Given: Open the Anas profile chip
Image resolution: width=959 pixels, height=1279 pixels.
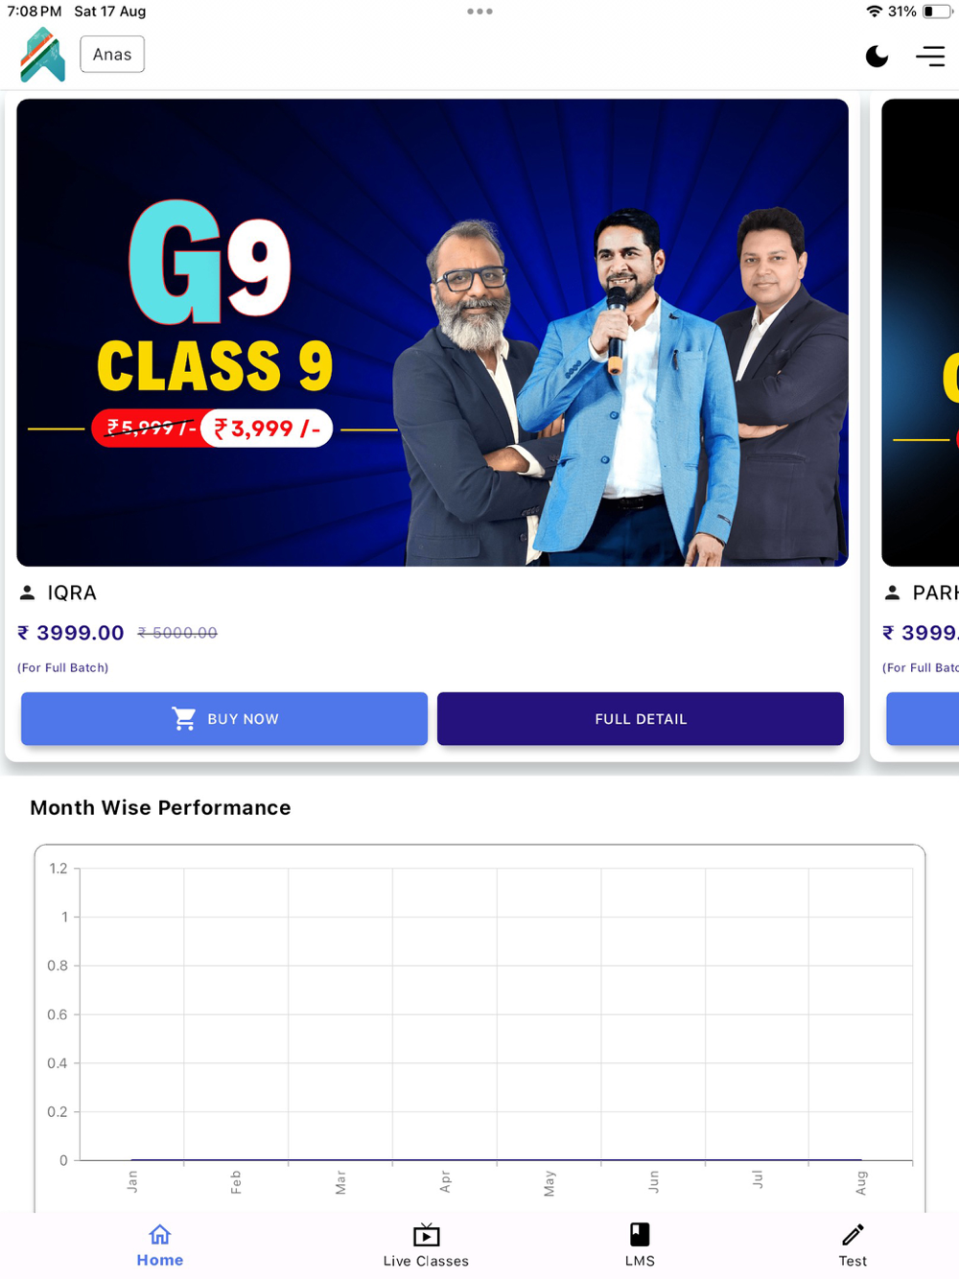Looking at the screenshot, I should 112,55.
